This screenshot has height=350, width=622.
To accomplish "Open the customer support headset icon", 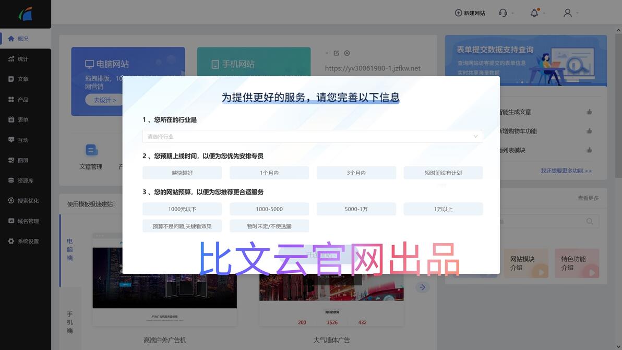I will tap(503, 13).
